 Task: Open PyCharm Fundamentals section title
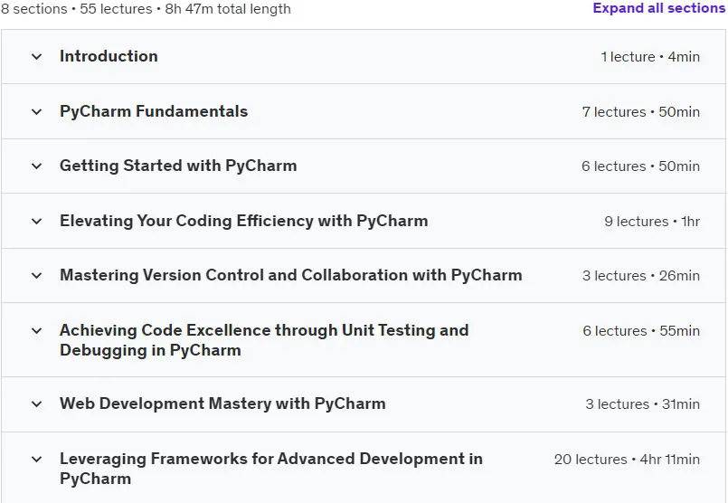point(154,111)
